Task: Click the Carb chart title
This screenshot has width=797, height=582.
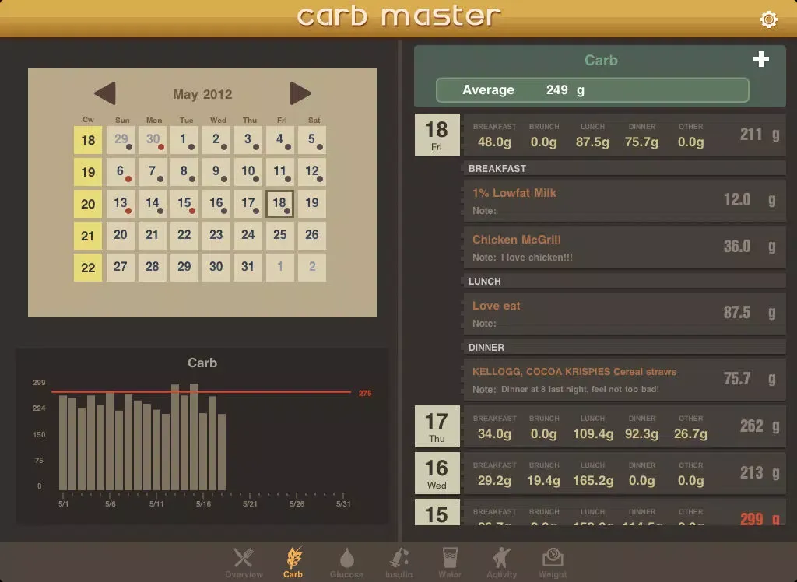Action: tap(202, 363)
